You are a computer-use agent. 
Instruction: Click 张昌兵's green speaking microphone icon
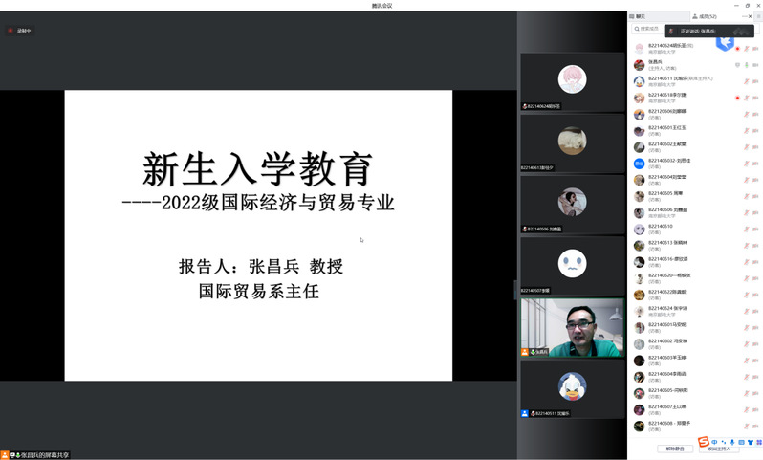(746, 65)
